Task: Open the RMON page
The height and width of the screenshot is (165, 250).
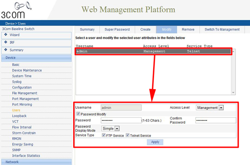Action: (16, 139)
